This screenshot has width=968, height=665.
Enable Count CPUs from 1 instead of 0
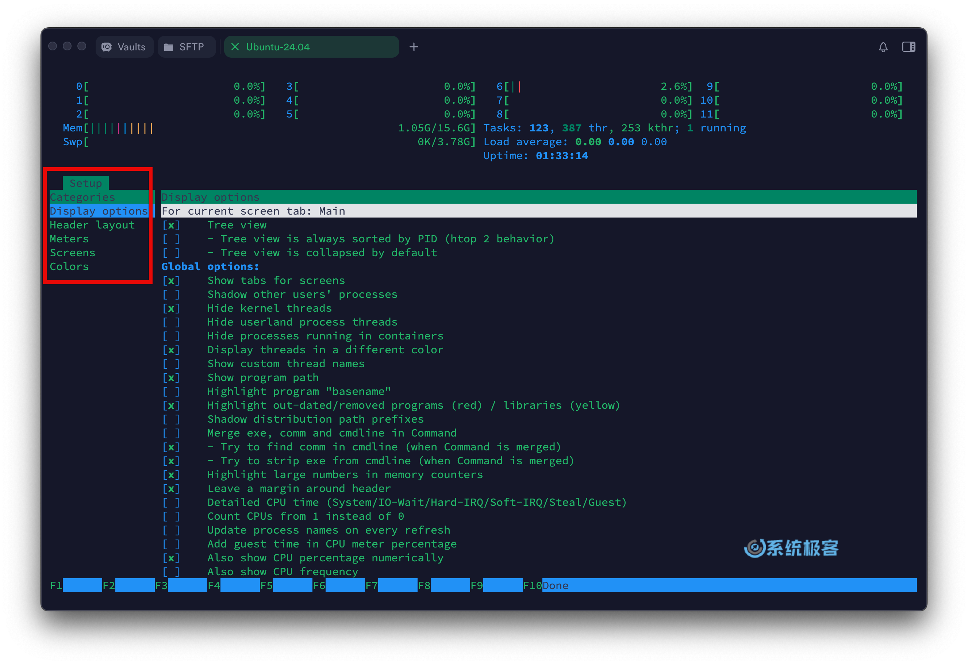(171, 516)
